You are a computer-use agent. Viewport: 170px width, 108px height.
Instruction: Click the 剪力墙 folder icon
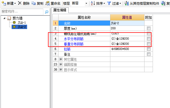(9, 18)
